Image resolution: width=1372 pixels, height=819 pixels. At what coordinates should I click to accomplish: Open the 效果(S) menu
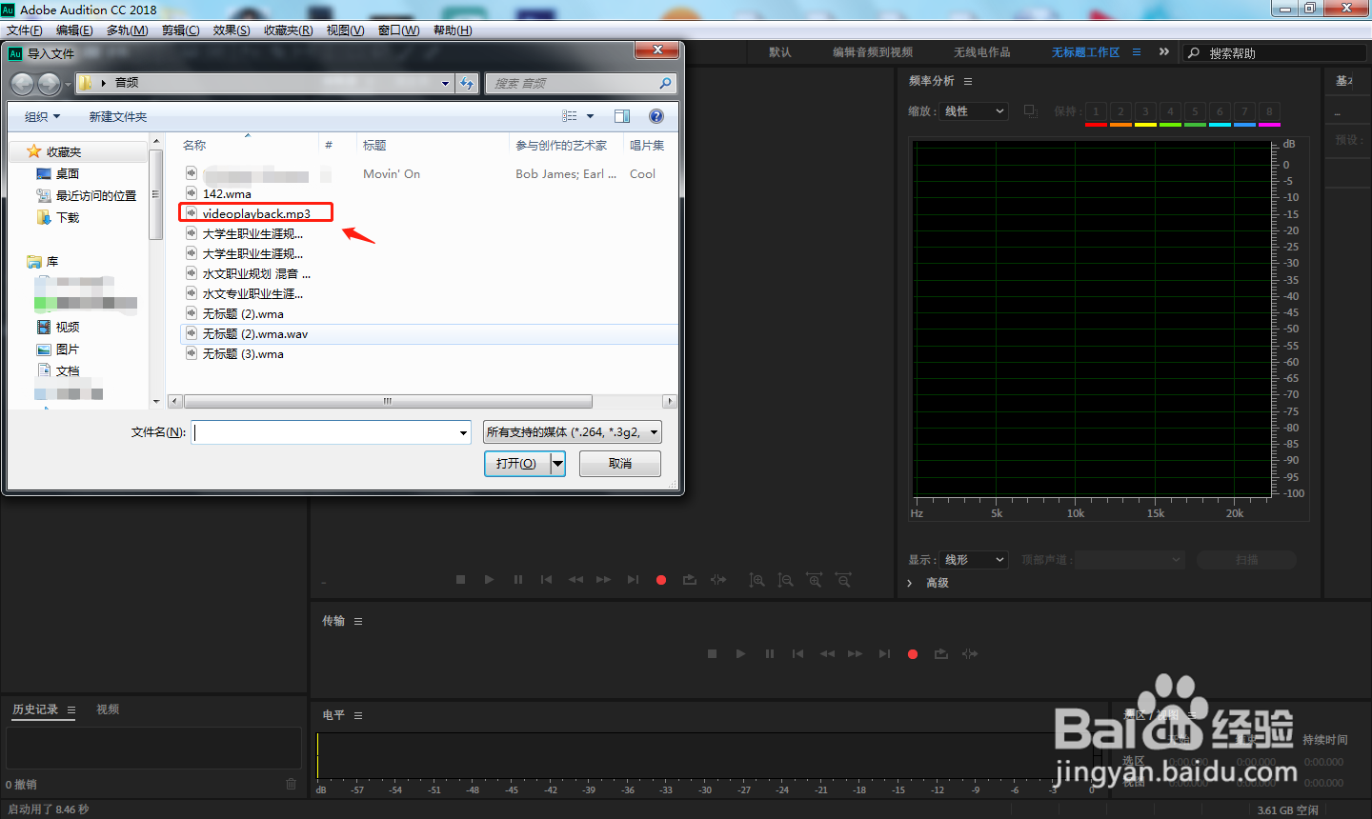[x=232, y=30]
